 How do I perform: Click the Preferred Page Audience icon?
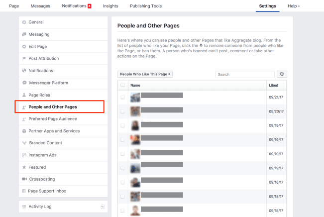click(24, 119)
